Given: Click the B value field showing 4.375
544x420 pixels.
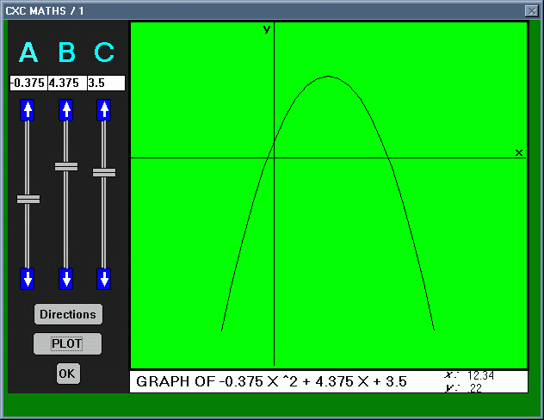Looking at the screenshot, I should 67,83.
